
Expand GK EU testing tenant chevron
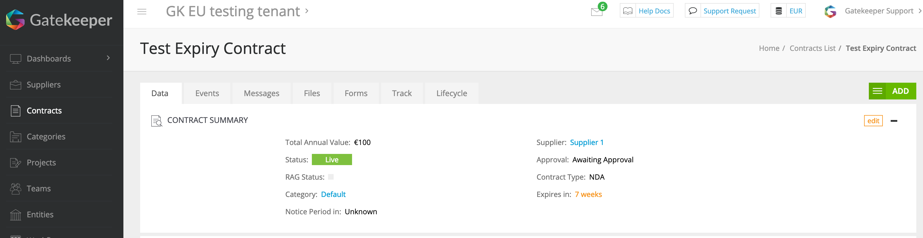click(x=307, y=11)
